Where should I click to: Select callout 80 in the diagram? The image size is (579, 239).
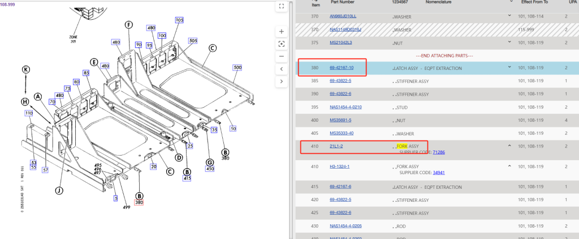76,82
